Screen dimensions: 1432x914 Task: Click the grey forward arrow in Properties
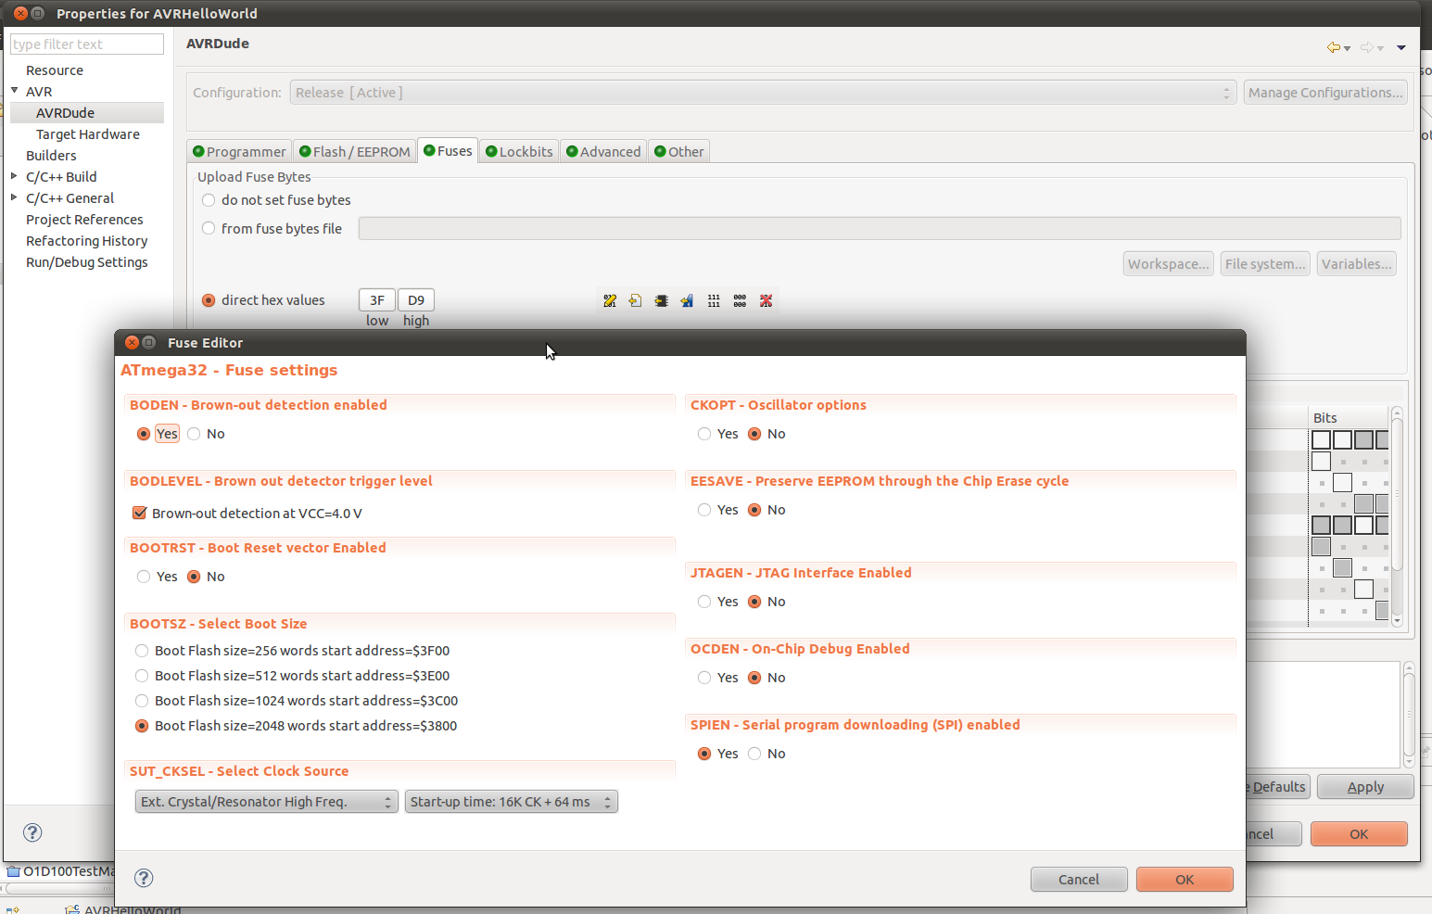(1366, 47)
